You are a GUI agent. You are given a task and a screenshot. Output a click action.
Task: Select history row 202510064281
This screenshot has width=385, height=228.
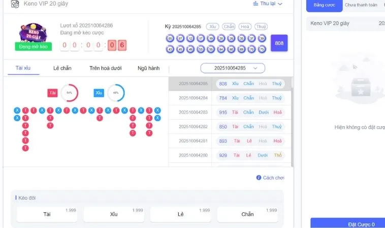coord(230,141)
